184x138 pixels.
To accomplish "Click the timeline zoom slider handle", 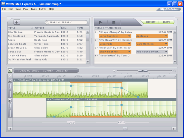I will click(142, 71).
